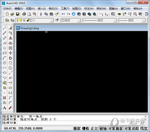The image size is (150, 132).
Task: Click the Undo arrow icon
Action: [x=63, y=14]
